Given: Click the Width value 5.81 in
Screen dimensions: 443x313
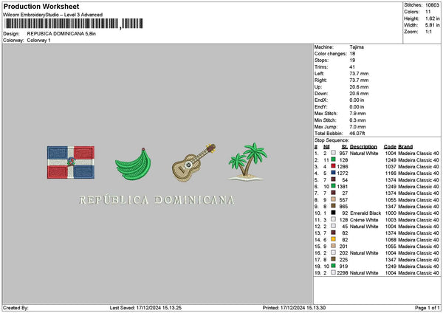Looking at the screenshot, I should point(432,25).
